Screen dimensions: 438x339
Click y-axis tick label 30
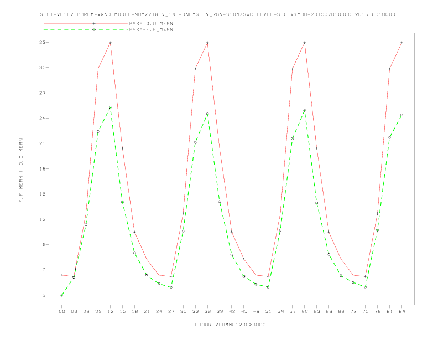(x=42, y=68)
